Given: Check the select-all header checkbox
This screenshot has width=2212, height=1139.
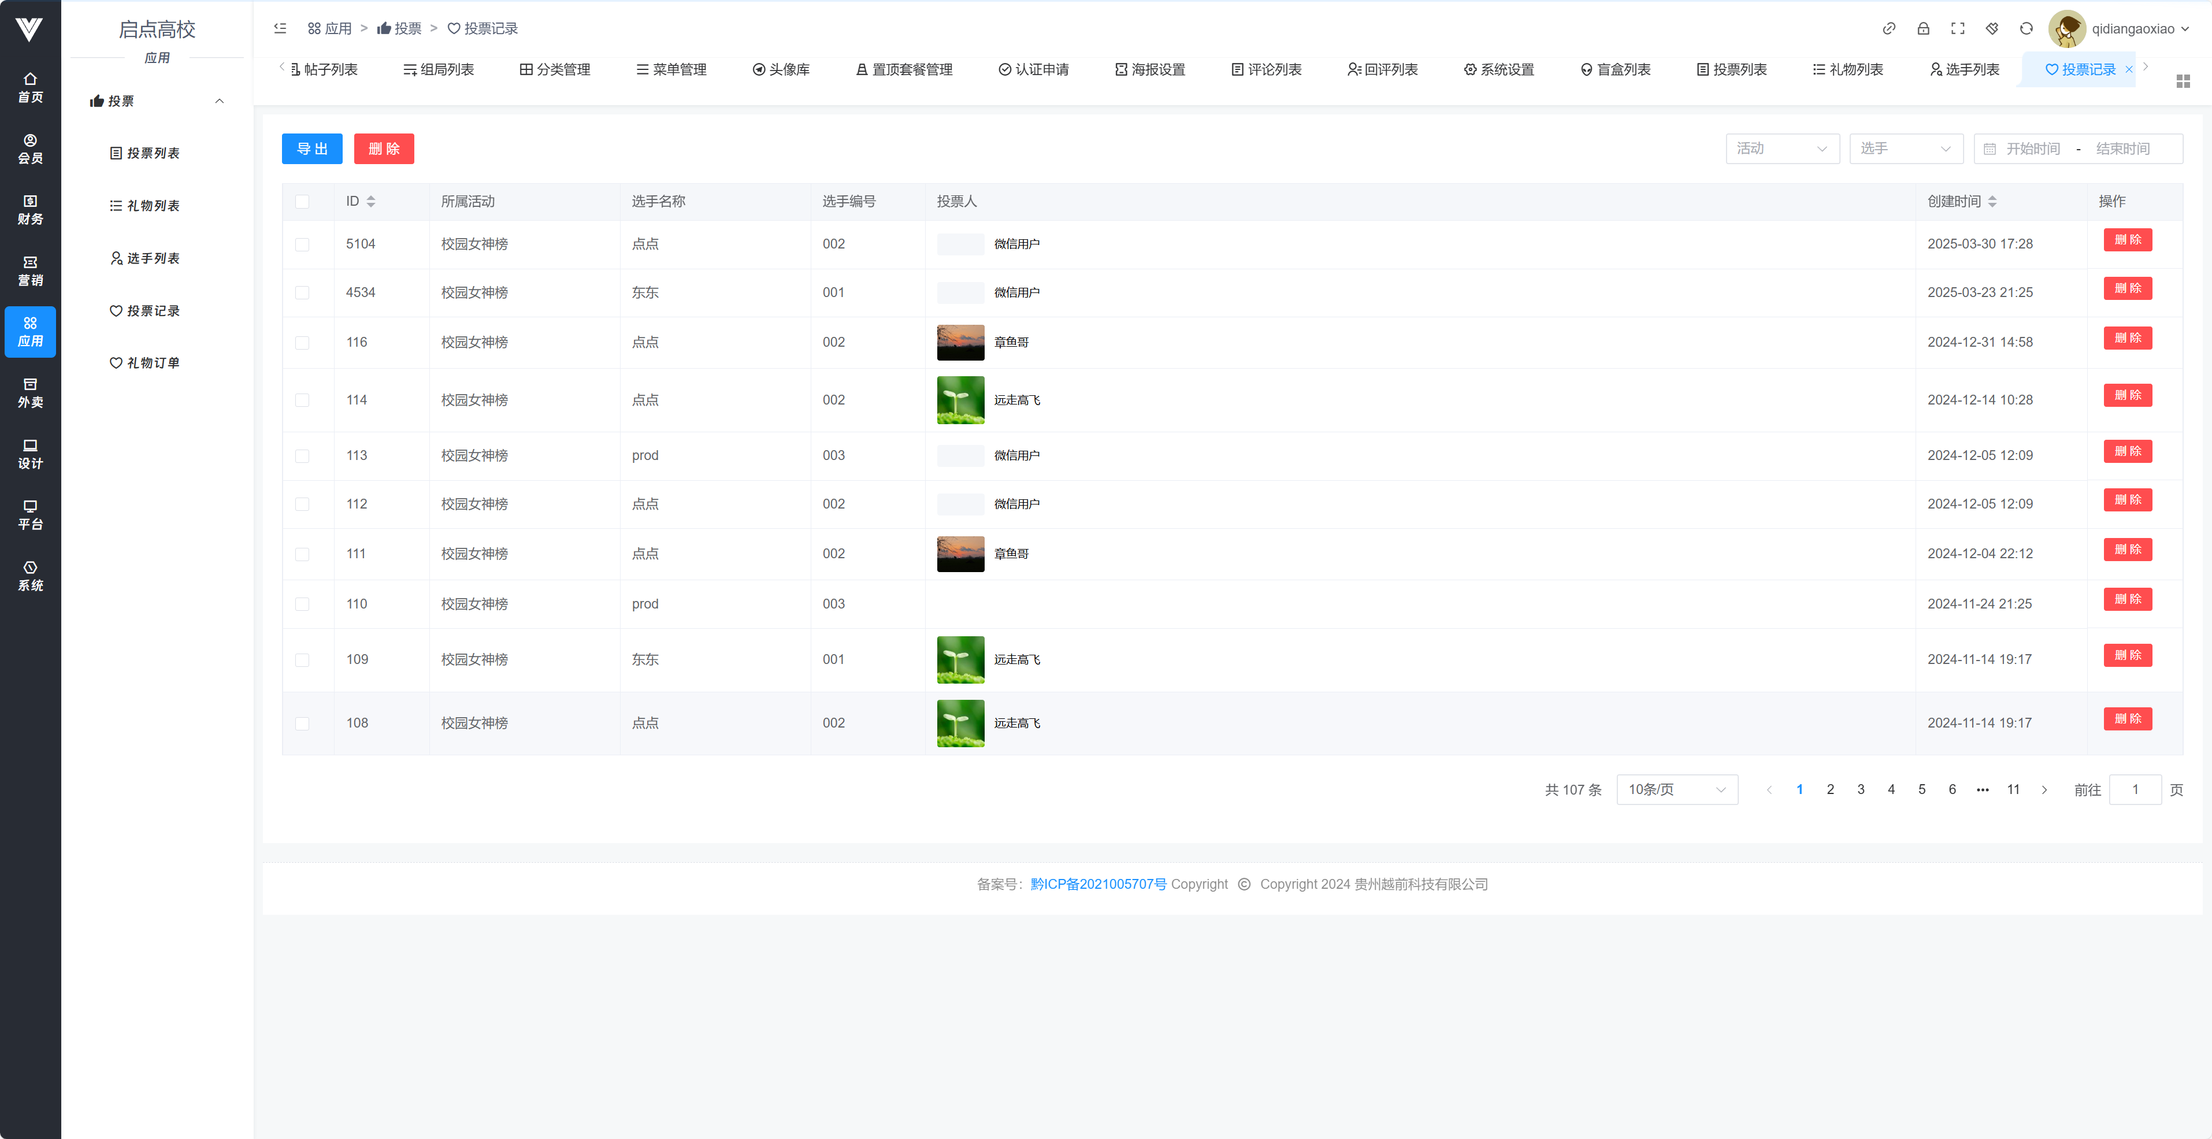Looking at the screenshot, I should point(302,202).
